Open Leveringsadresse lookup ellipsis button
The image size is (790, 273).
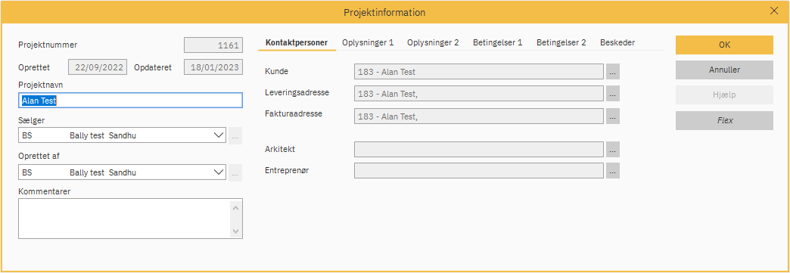[613, 94]
